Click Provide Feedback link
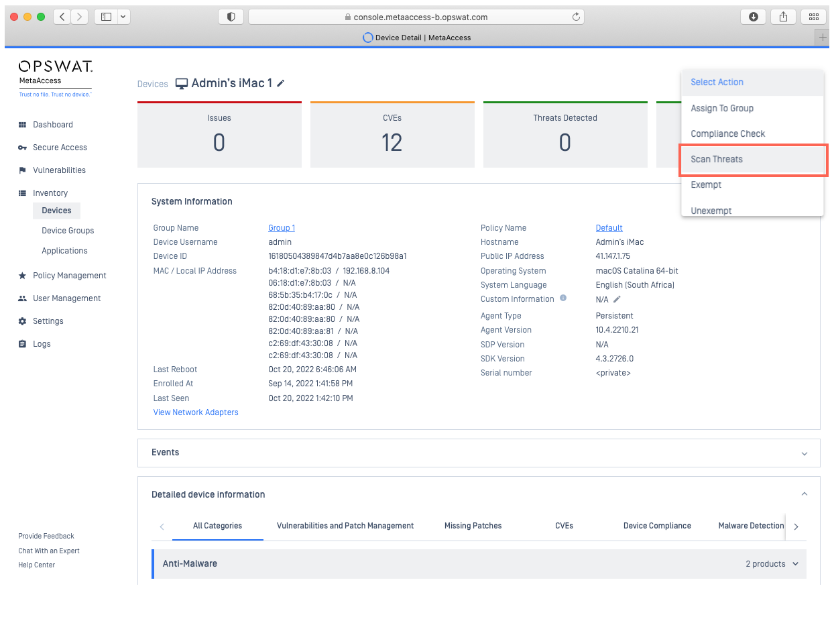 pos(46,537)
